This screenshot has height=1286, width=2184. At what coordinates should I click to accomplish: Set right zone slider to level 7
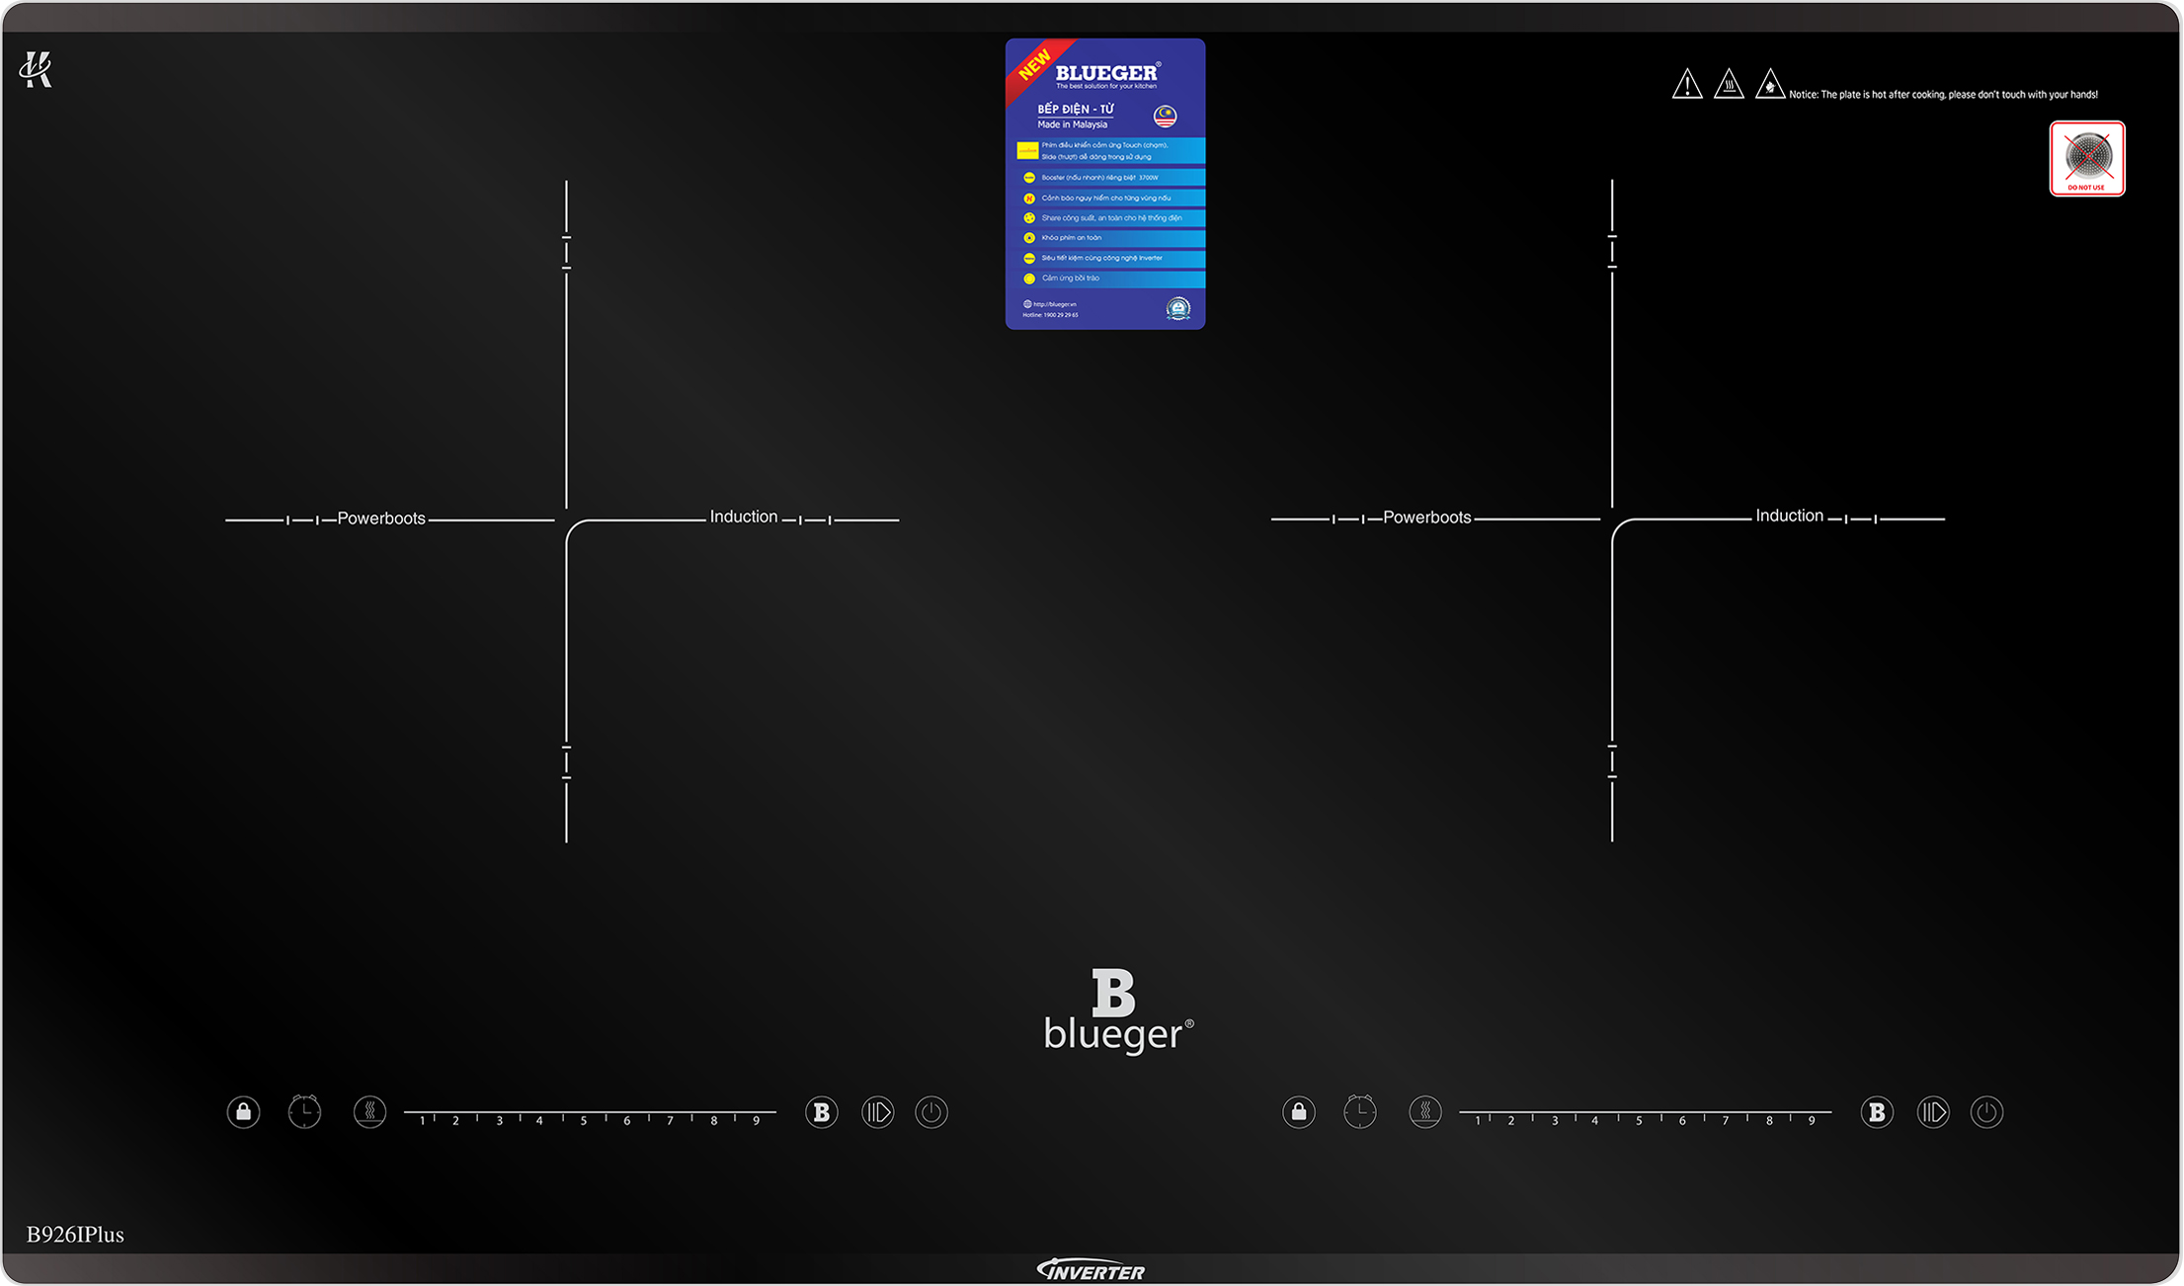pos(1726,1120)
